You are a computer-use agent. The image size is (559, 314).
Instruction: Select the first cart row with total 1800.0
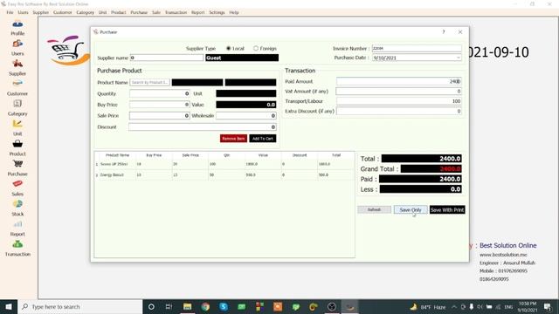tap(224, 164)
